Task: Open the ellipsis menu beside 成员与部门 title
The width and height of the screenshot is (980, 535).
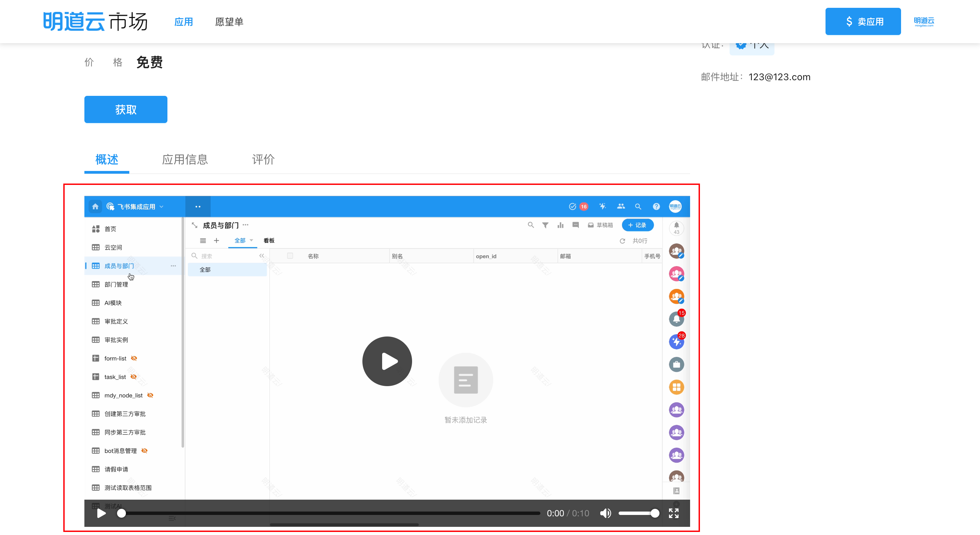Action: click(x=246, y=225)
